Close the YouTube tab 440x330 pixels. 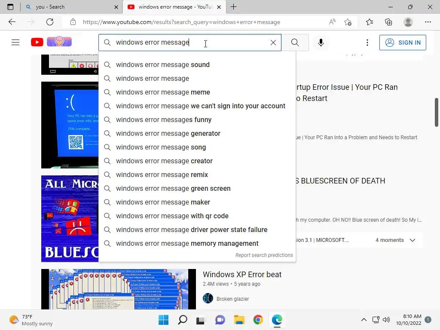pyautogui.click(x=219, y=7)
